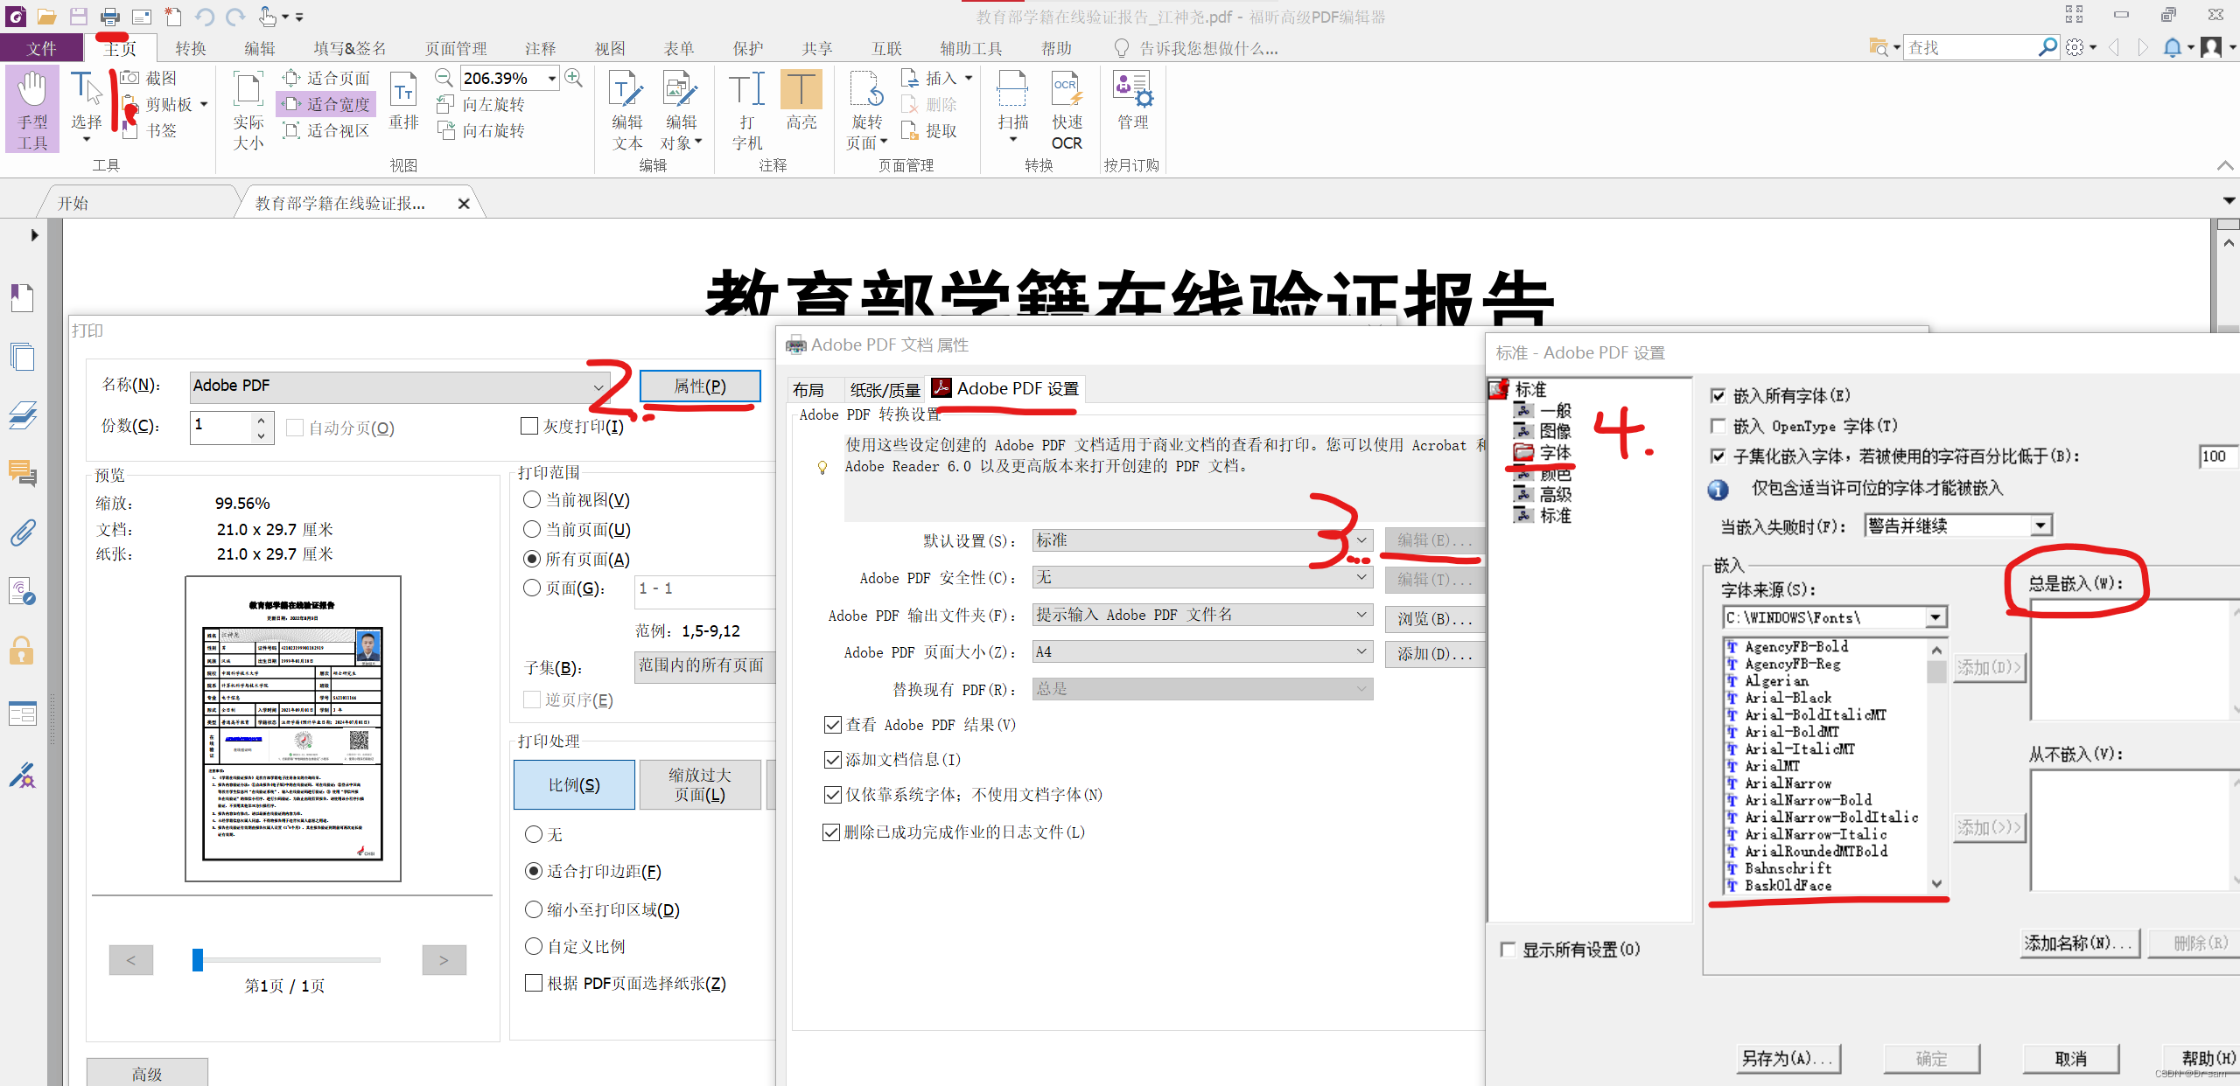Activate the Select tool (选择)
Viewport: 2240px width, 1086px height.
point(87,108)
